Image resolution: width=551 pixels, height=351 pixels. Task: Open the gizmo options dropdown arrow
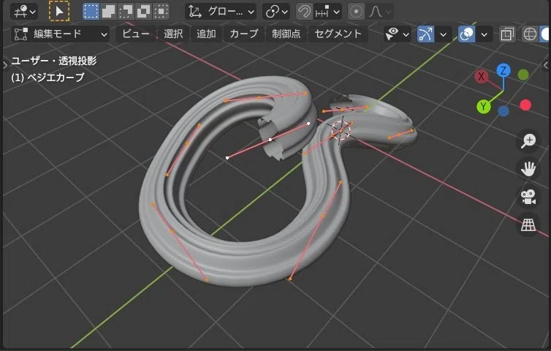444,34
